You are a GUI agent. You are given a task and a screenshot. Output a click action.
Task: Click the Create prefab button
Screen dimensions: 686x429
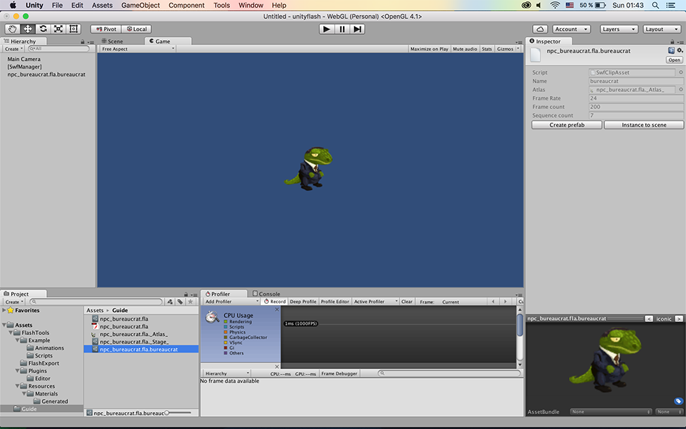pyautogui.click(x=566, y=125)
